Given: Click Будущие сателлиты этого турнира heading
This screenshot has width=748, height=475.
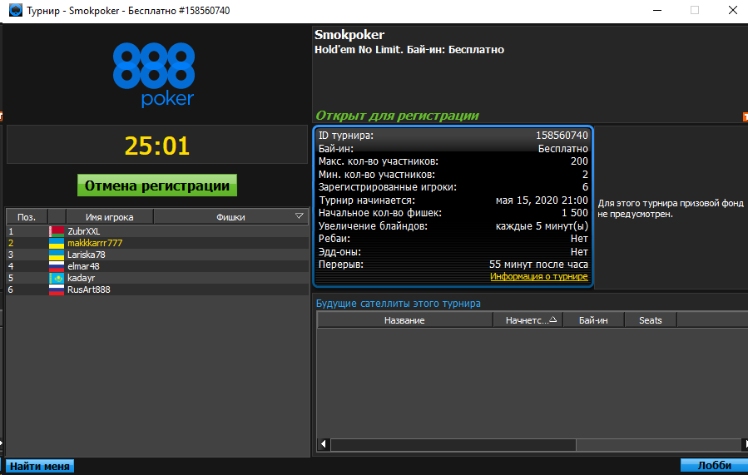Looking at the screenshot, I should (398, 304).
